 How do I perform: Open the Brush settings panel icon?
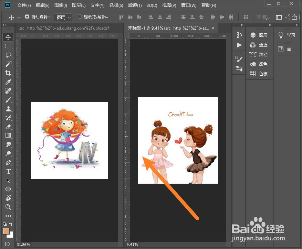pyautogui.click(x=239, y=59)
